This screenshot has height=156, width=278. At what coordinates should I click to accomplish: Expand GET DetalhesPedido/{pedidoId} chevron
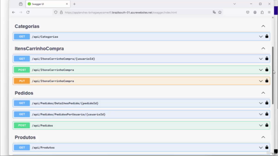(261, 103)
